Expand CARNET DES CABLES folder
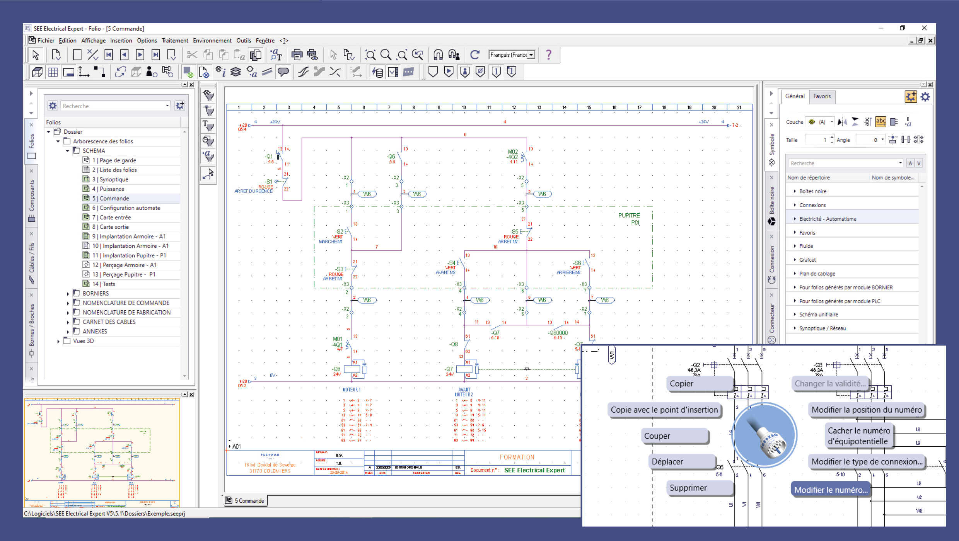Screen dimensions: 959x541 pos(68,322)
